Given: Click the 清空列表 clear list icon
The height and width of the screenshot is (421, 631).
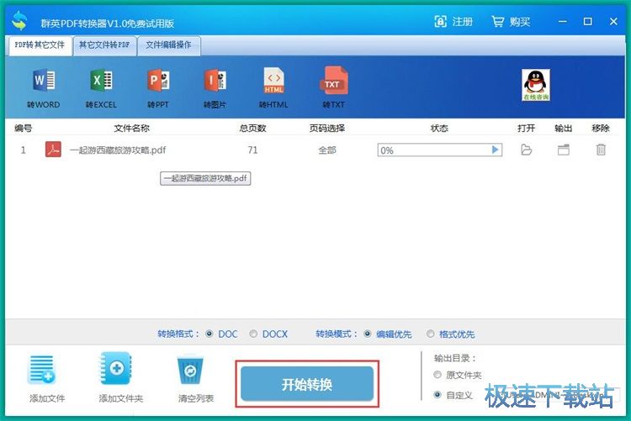Looking at the screenshot, I should click(190, 370).
